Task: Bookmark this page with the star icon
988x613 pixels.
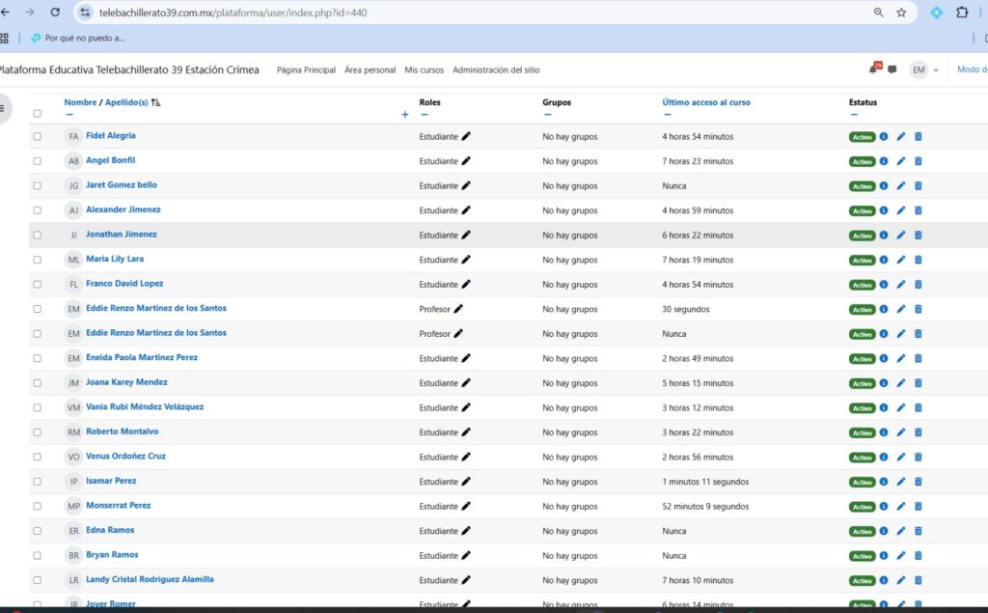Action: (901, 13)
